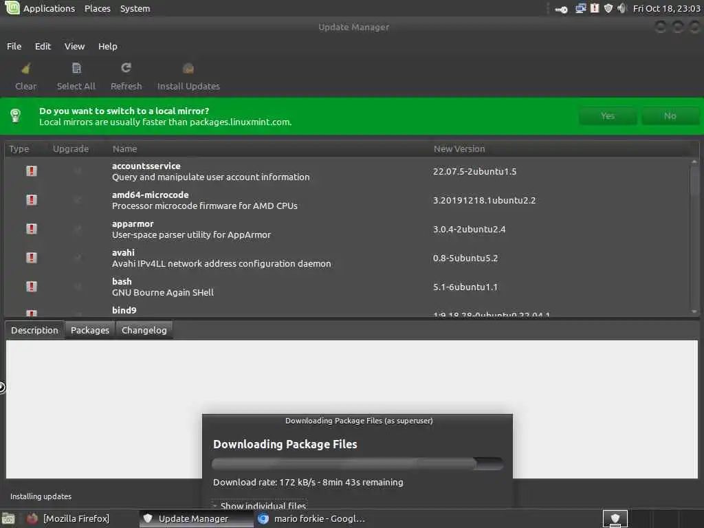The image size is (704, 528).
Task: Click the Chromium icon of mario forkie taskbar entry
Action: coord(263,518)
